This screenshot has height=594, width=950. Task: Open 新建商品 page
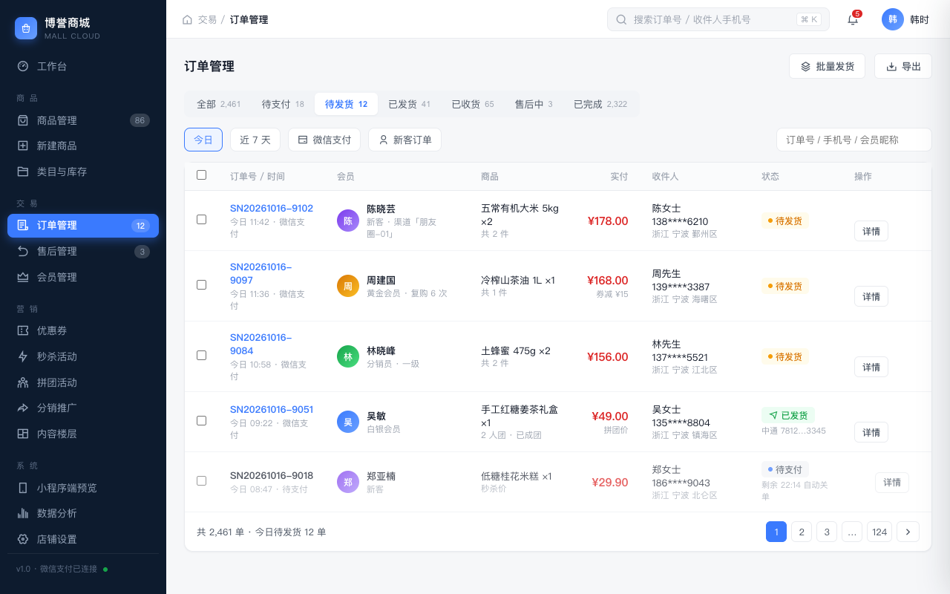(x=83, y=146)
